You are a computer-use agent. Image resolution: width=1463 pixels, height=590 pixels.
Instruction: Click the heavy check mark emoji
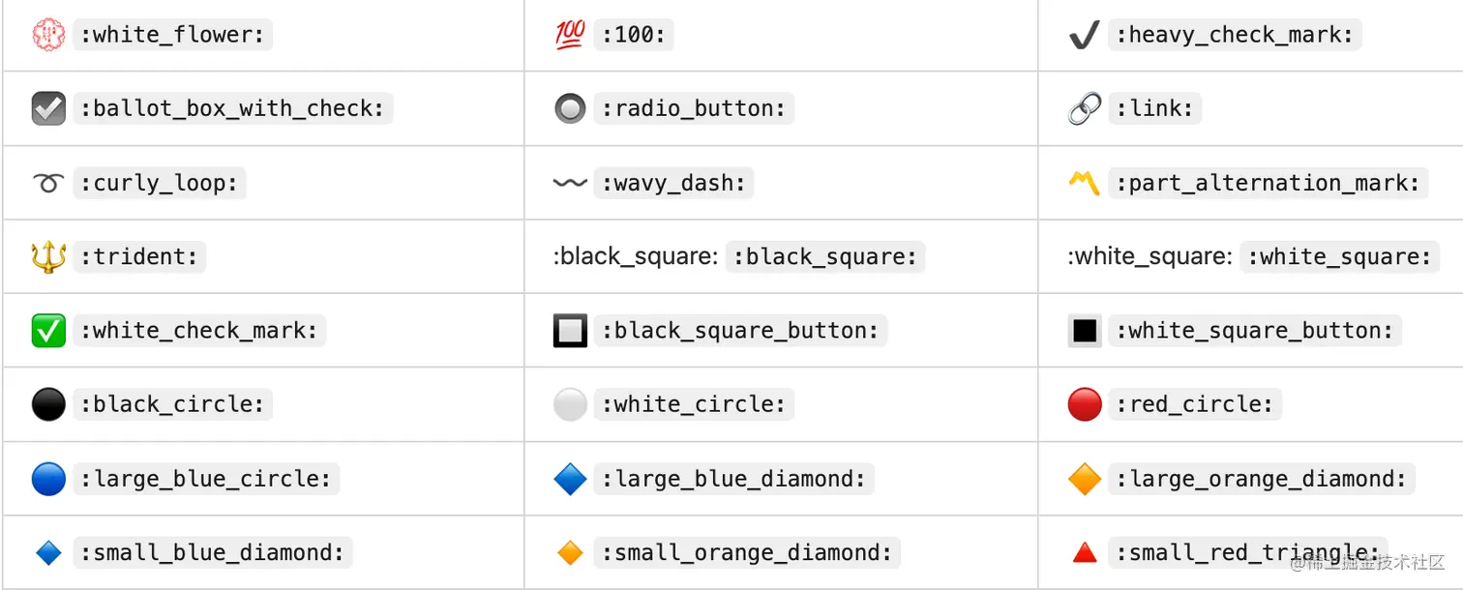coord(1084,36)
